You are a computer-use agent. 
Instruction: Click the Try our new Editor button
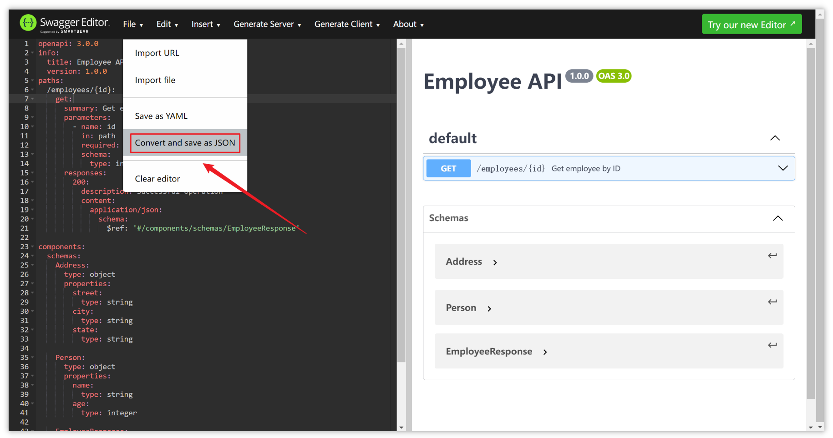(751, 25)
